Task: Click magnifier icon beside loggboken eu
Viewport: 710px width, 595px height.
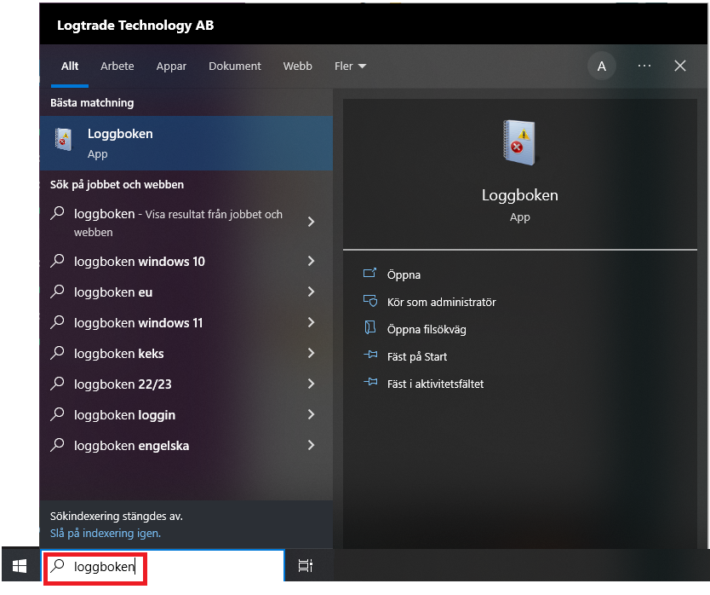Action: (58, 292)
